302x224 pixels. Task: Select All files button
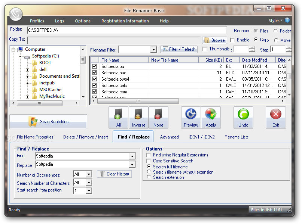pos(118,118)
